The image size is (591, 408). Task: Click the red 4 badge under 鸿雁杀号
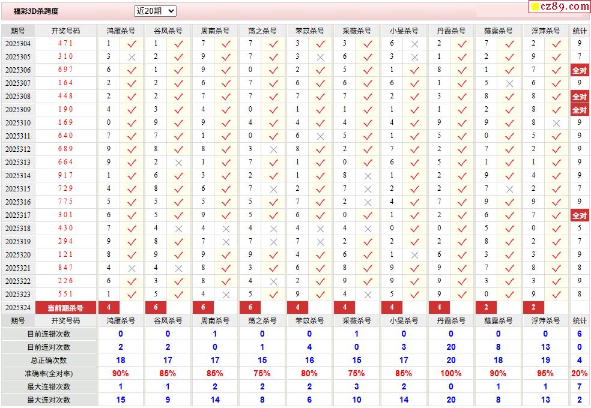[x=109, y=308]
